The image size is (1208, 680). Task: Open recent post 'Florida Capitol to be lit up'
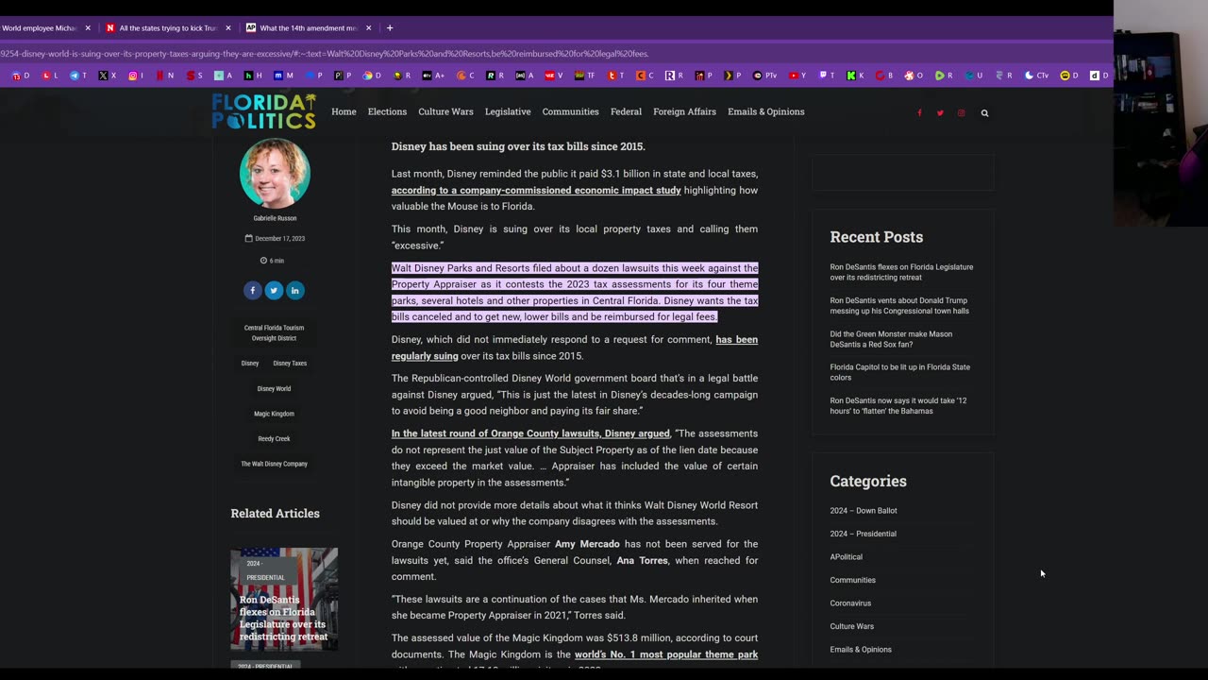899,372
